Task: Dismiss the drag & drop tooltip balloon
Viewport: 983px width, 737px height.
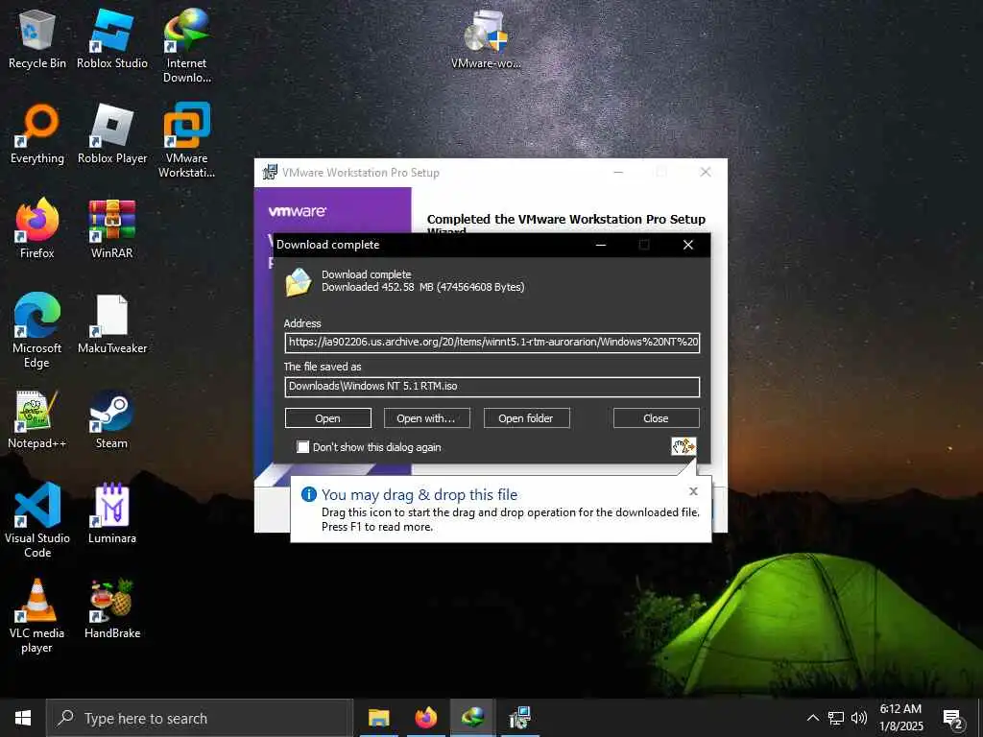Action: [x=693, y=491]
